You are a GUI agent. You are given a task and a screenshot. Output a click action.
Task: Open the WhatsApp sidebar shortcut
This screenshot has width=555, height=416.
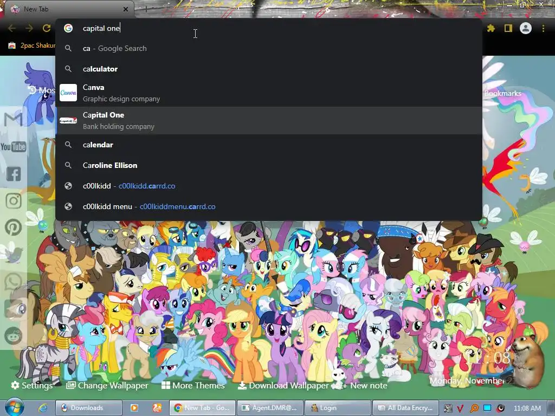pyautogui.click(x=14, y=281)
